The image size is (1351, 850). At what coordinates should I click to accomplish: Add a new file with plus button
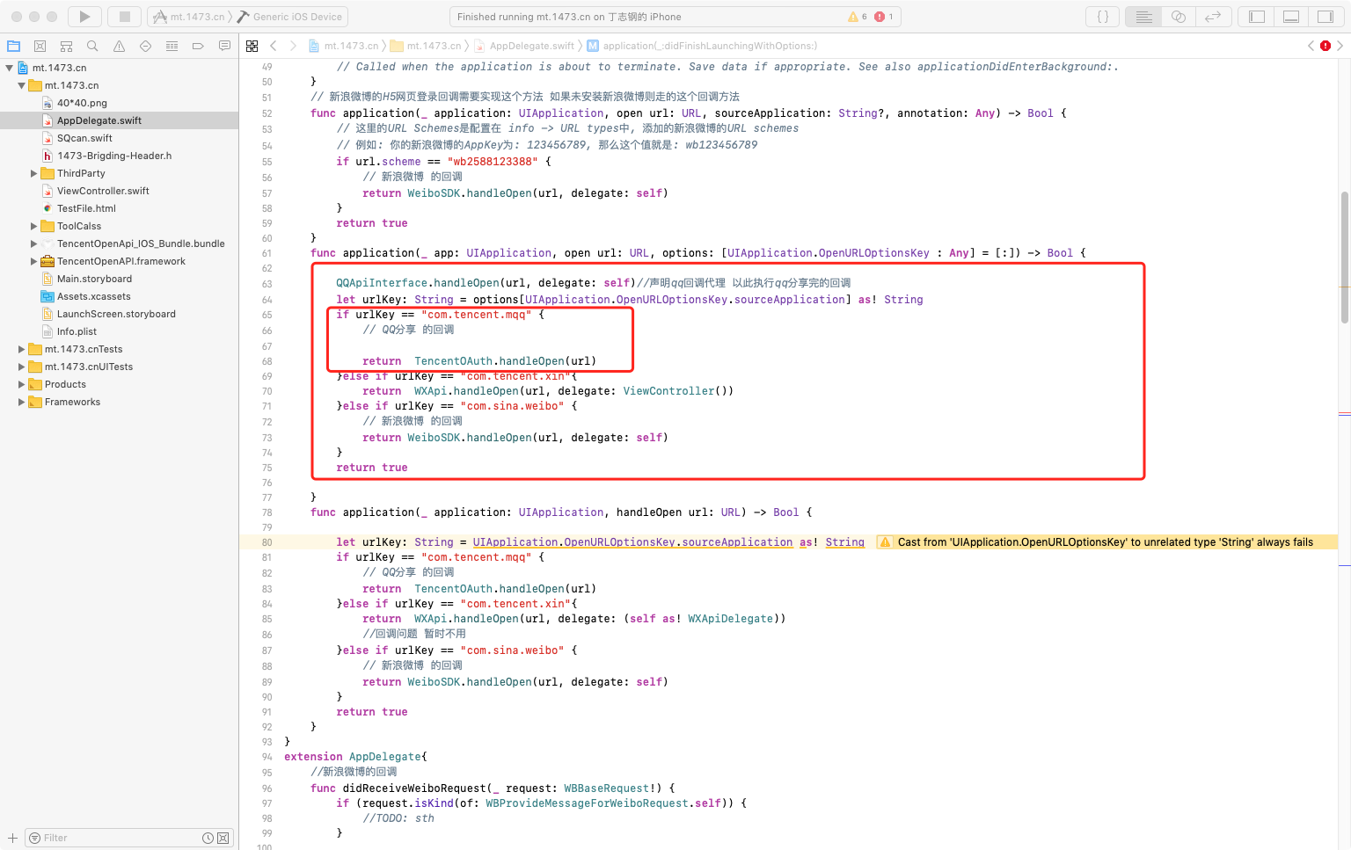(x=12, y=838)
